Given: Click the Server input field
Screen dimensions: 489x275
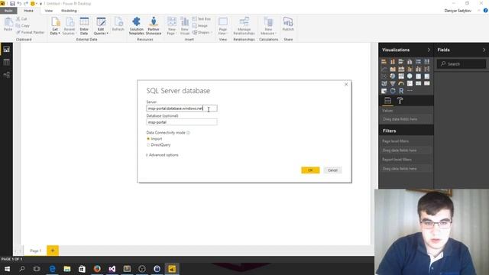Looking at the screenshot, I should (x=182, y=108).
